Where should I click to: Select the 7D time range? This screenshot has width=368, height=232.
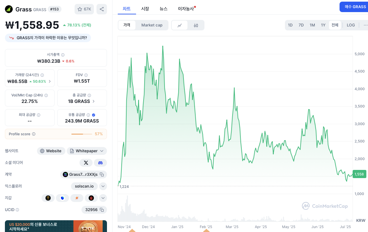301,25
